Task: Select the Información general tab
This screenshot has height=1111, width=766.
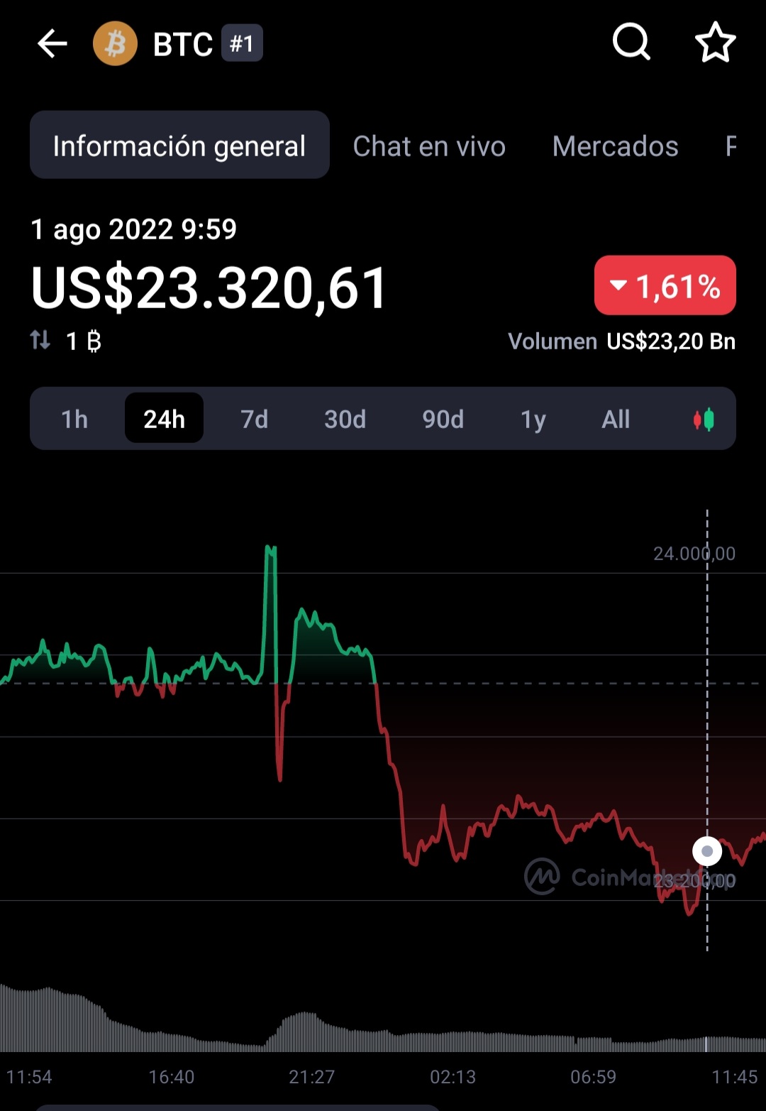Action: tap(179, 145)
